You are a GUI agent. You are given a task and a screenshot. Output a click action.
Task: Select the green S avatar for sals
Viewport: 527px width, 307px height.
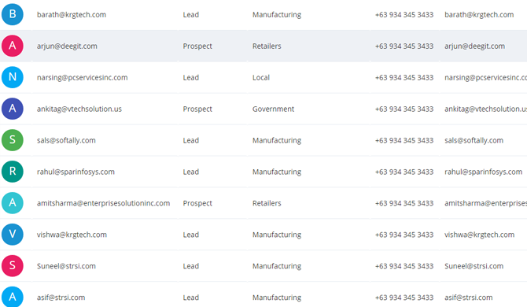[13, 140]
